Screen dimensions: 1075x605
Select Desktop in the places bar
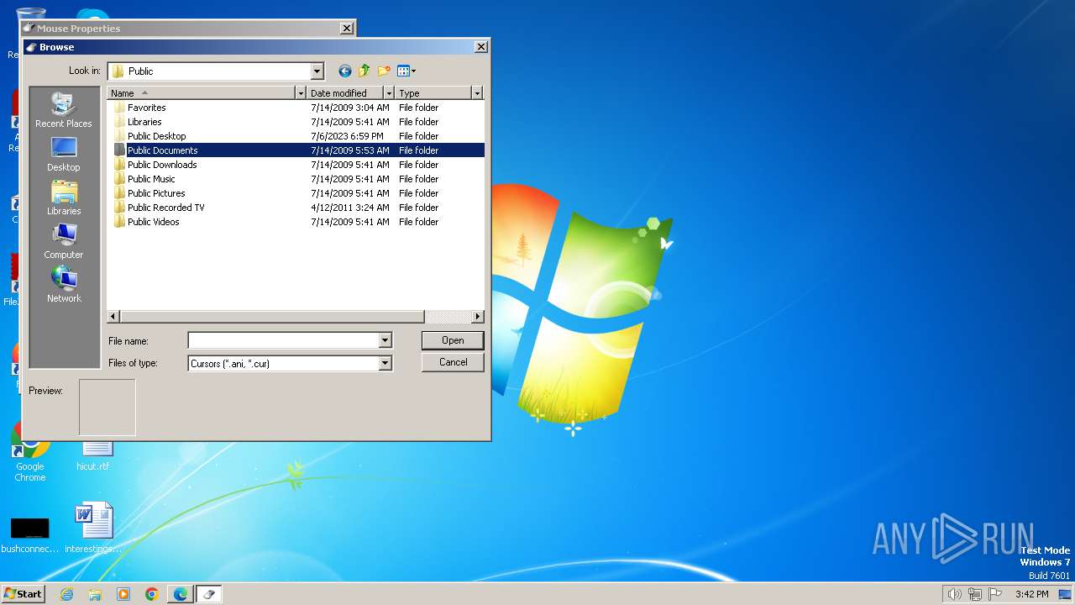[x=64, y=154]
